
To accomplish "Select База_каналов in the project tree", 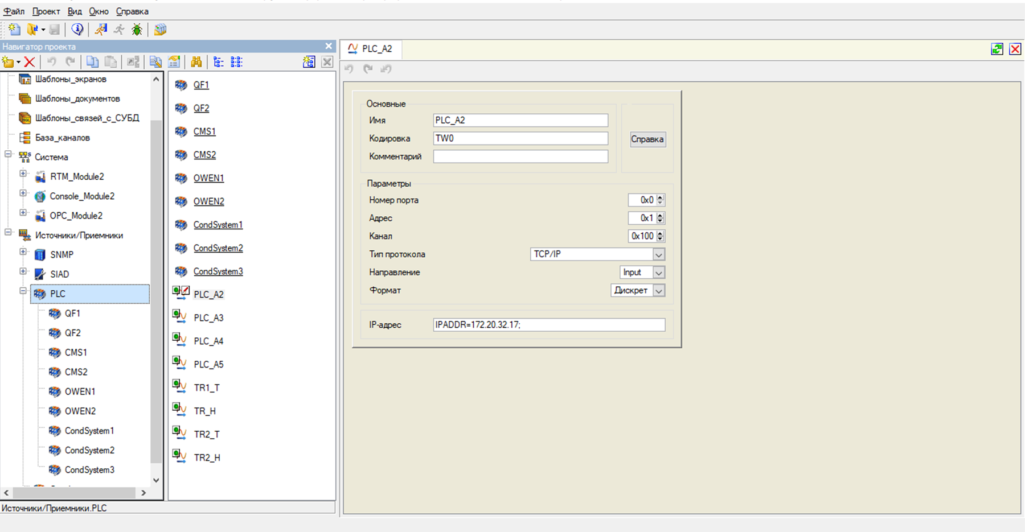I will click(x=62, y=138).
